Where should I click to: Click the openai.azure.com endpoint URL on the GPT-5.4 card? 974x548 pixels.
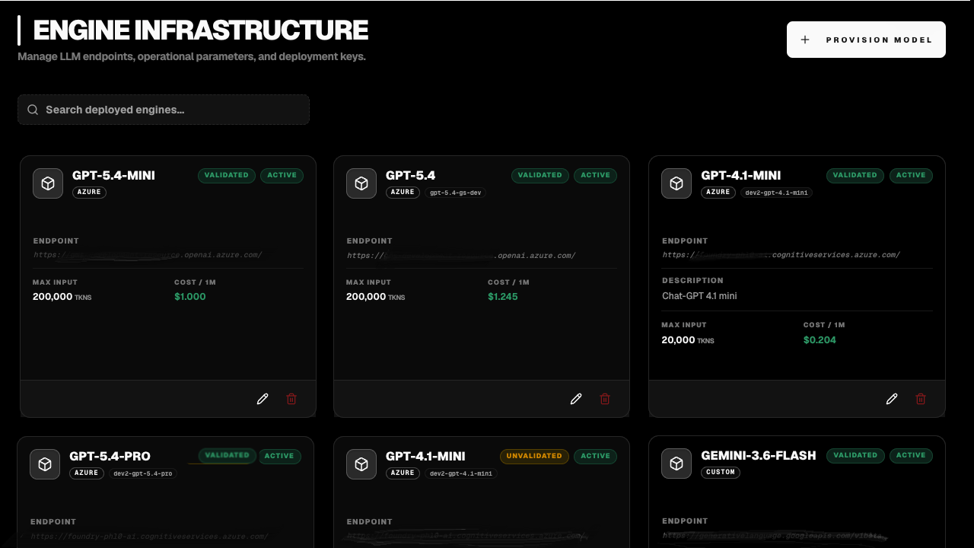[x=461, y=256]
